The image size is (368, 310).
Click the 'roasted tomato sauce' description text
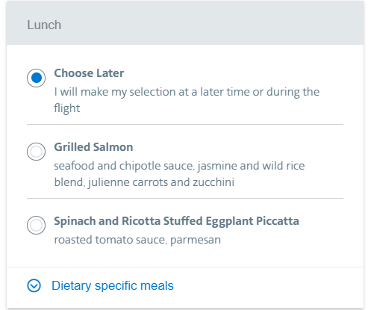[x=110, y=240]
